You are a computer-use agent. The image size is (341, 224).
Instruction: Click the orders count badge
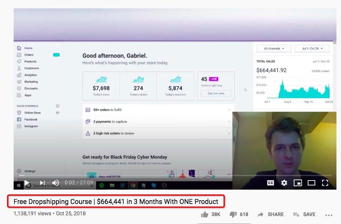pos(56,55)
